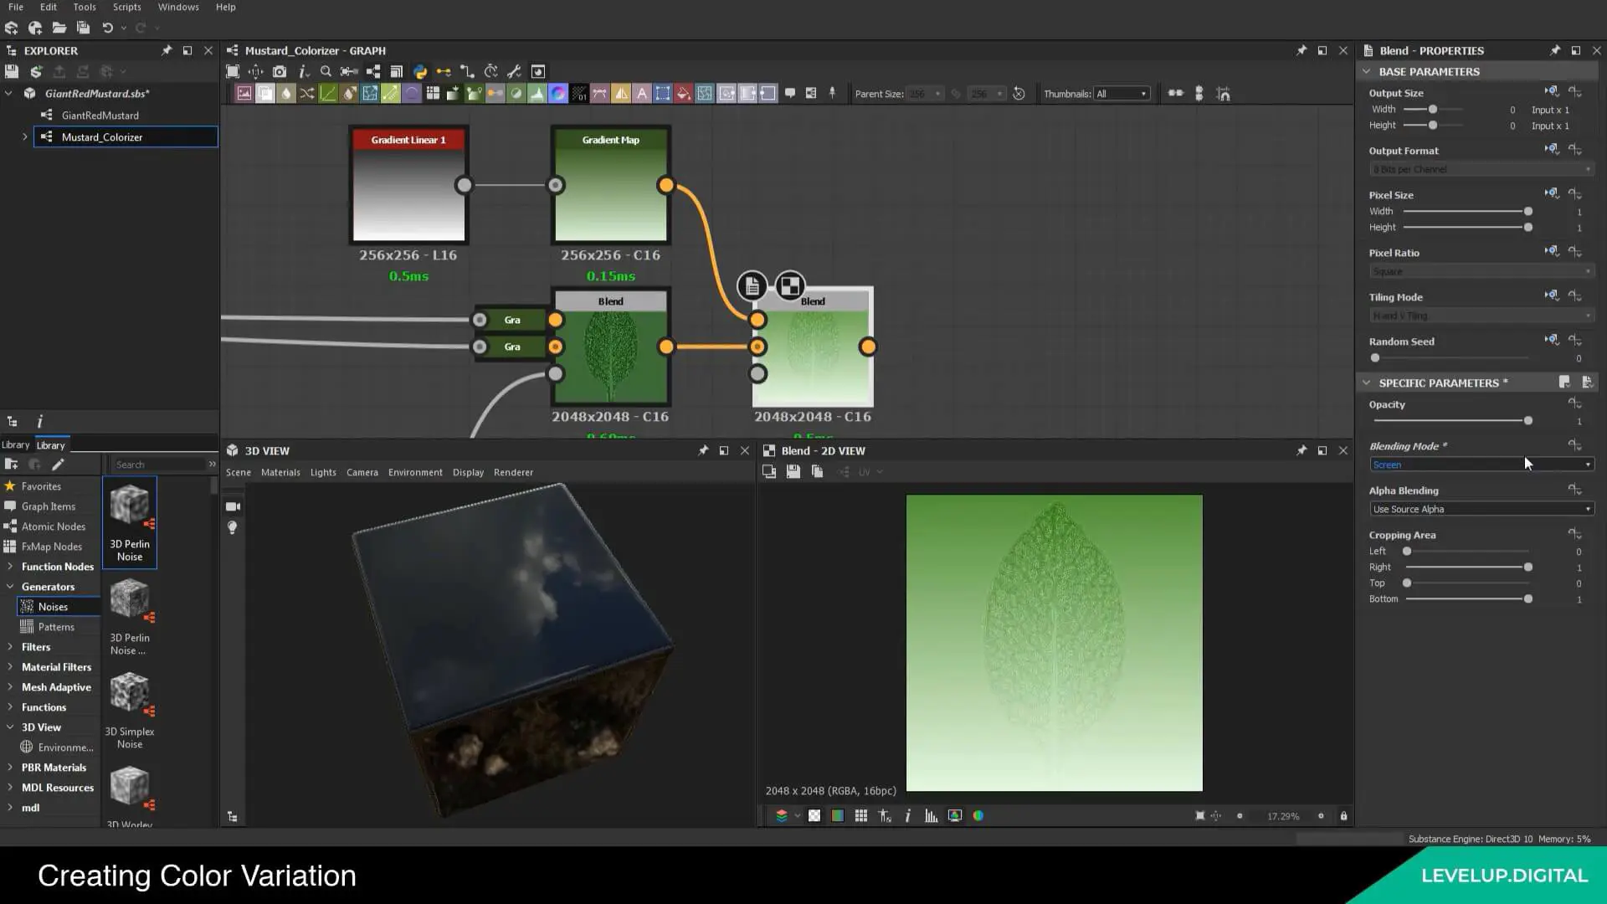Add a Text node from the node bar

coord(642,94)
